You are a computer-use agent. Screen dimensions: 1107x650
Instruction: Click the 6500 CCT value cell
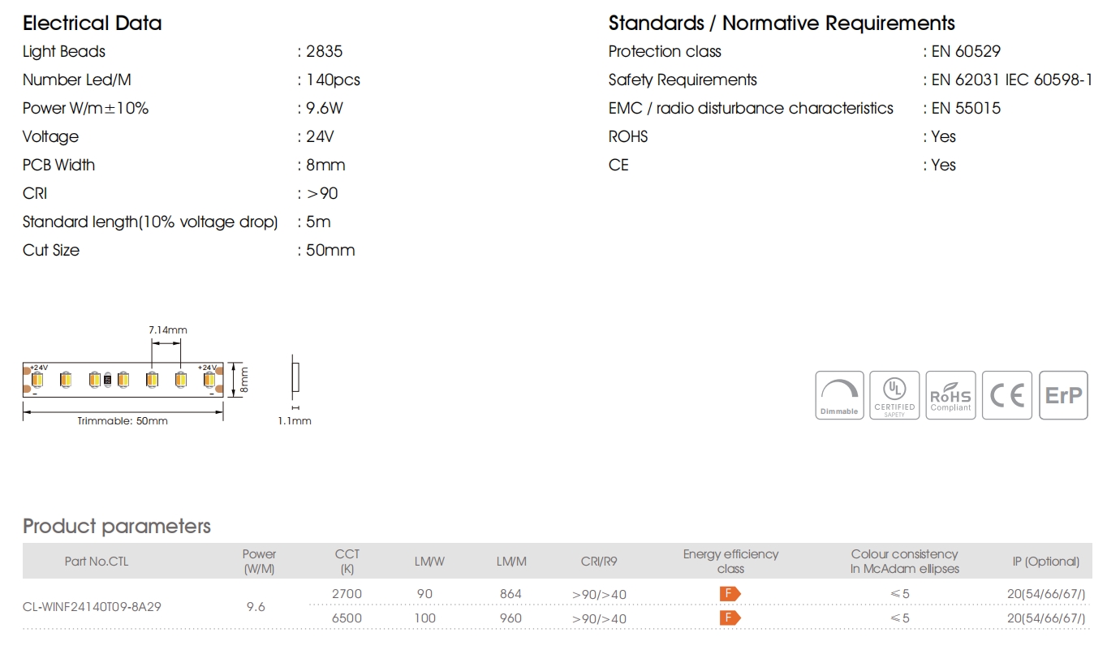[x=347, y=618]
